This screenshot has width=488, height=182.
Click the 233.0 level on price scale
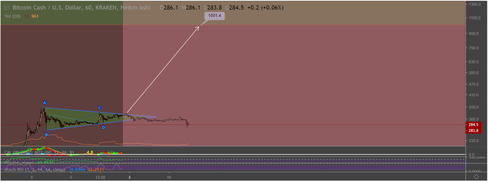pyautogui.click(x=474, y=141)
